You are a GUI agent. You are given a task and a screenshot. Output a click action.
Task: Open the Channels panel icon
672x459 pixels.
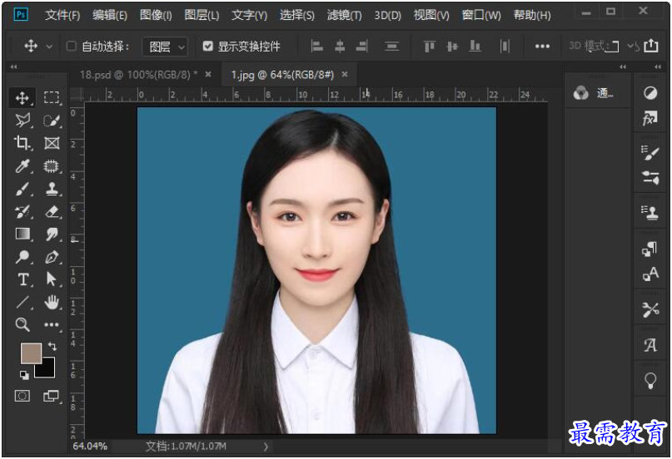click(x=581, y=92)
